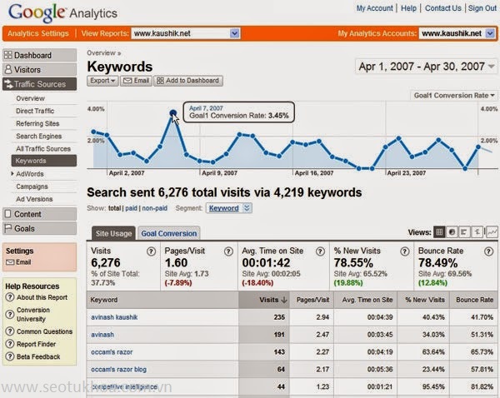Screen dimensions: 500x398
Task: Click the help icon beside Bounce Rate
Action: [489, 251]
